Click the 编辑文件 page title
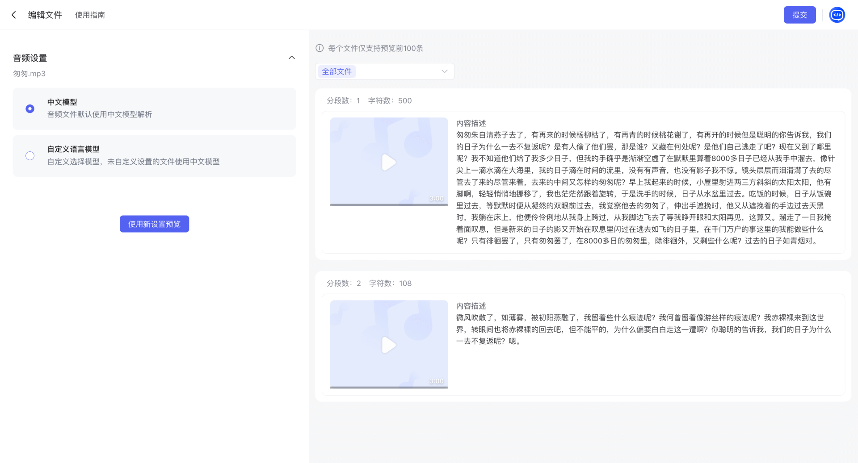Viewport: 858px width, 463px height. 45,15
